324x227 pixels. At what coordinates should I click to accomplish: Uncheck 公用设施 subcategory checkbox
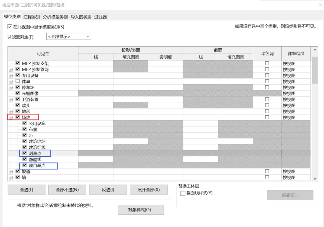pos(25,123)
